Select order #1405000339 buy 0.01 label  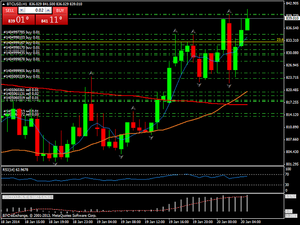(22, 76)
